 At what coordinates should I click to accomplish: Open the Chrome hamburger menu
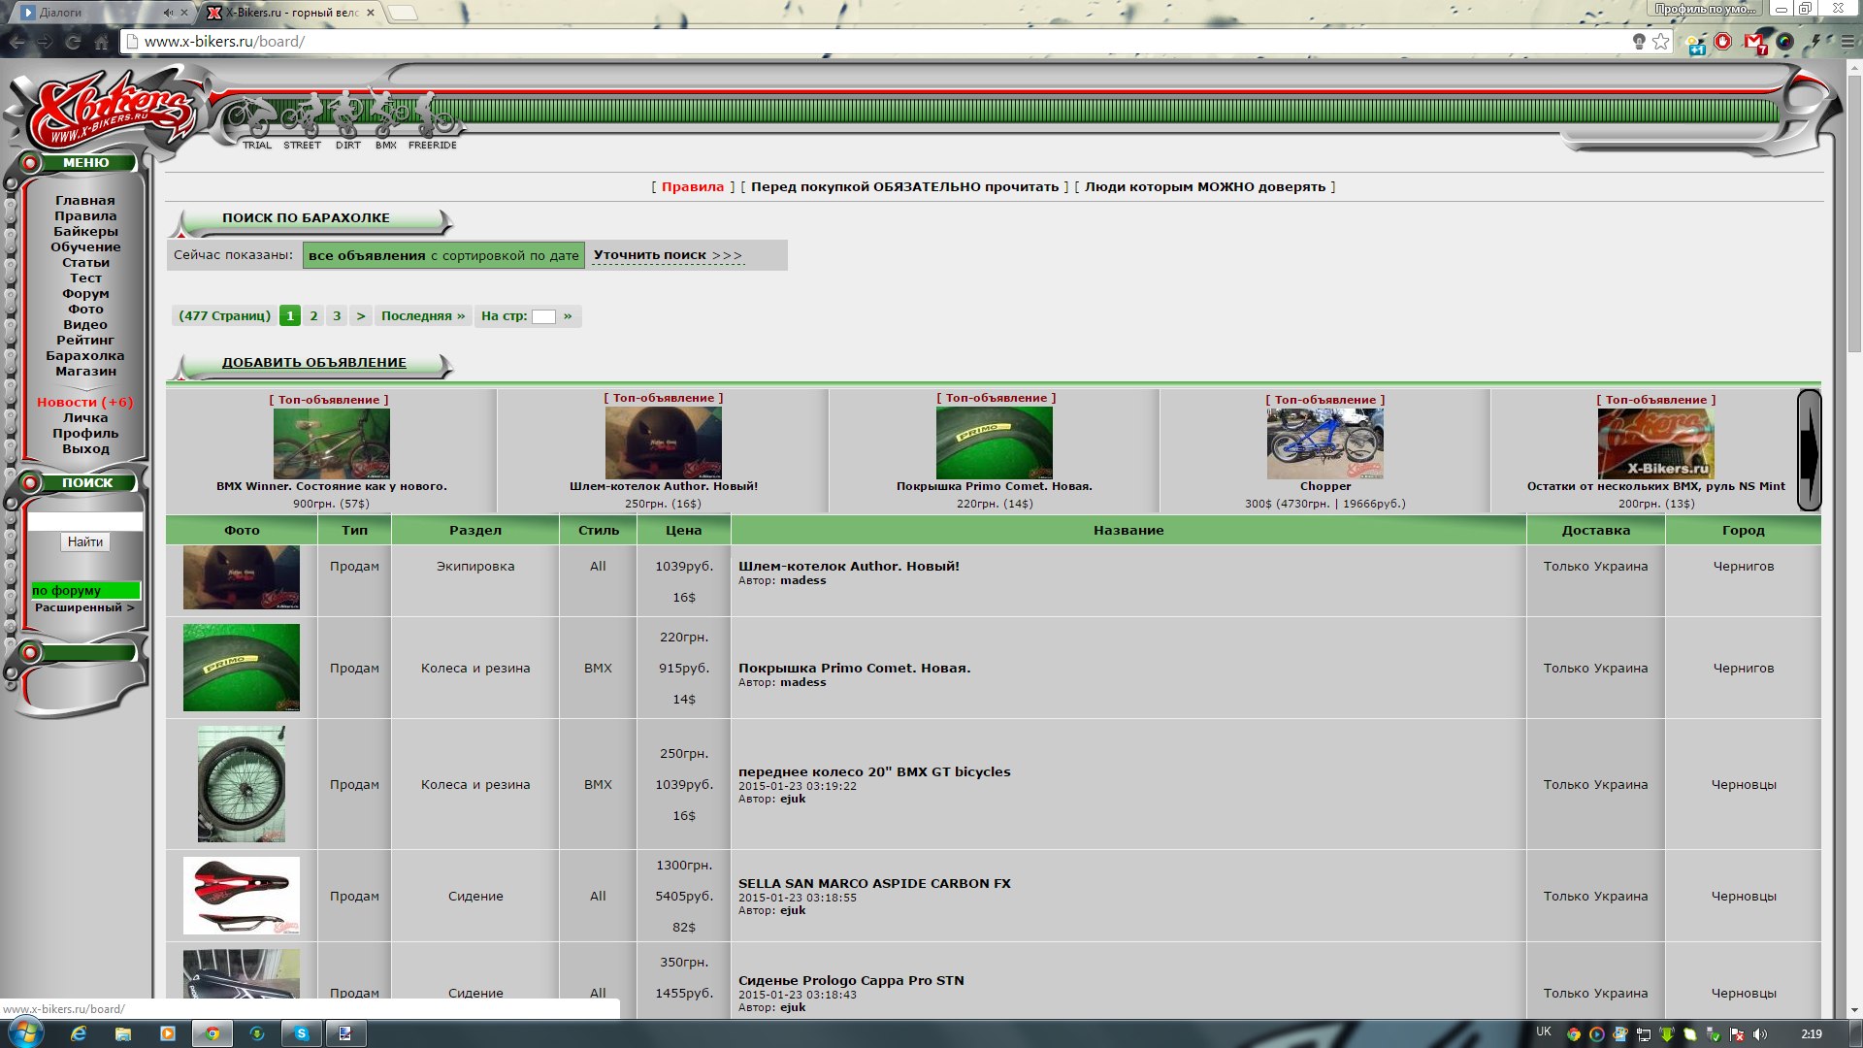coord(1847,42)
